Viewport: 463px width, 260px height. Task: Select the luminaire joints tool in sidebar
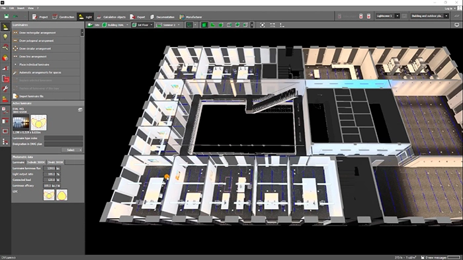click(x=5, y=47)
